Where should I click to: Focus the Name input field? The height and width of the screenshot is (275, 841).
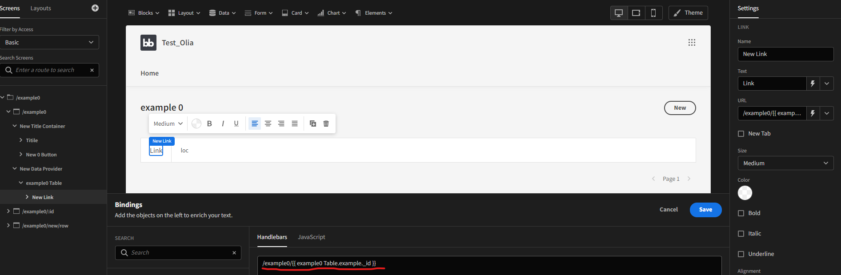click(x=785, y=54)
